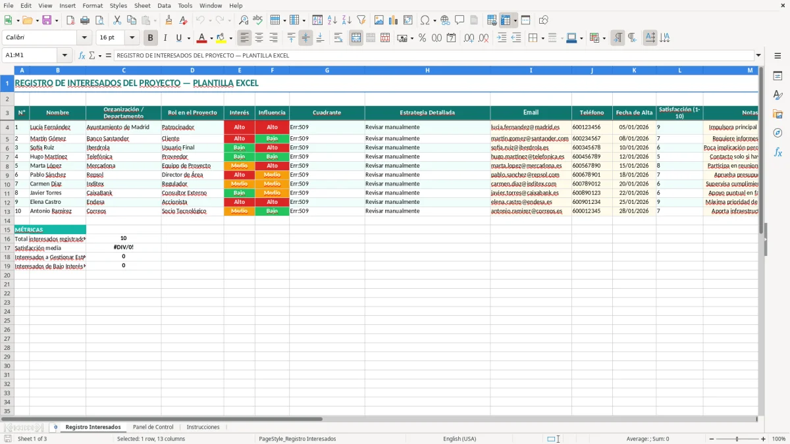Open Find and Replace
The width and height of the screenshot is (790, 444).
click(x=243, y=20)
